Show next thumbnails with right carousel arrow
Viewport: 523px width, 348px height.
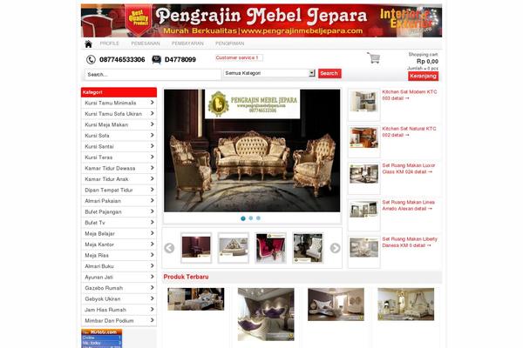point(335,248)
